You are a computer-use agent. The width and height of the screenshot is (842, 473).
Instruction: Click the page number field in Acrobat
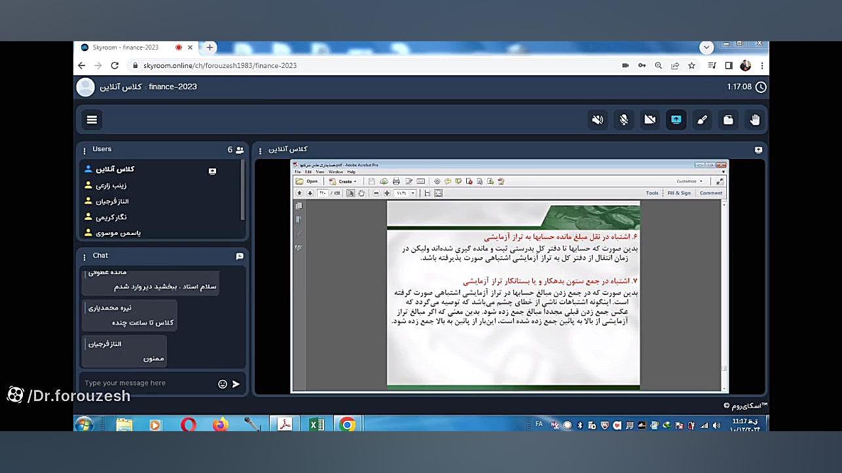[323, 193]
